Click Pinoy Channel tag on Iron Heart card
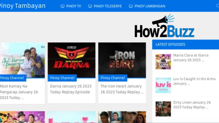Screen dimensions: 219x123 coord(113,78)
